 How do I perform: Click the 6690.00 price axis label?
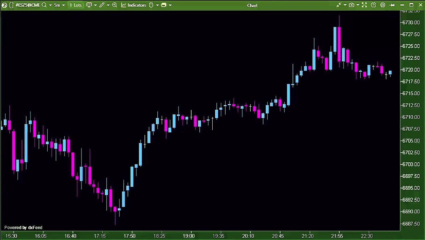point(411,211)
